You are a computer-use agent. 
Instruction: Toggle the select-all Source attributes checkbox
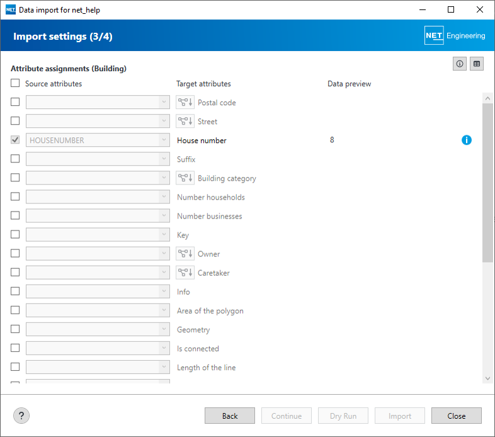click(x=15, y=83)
